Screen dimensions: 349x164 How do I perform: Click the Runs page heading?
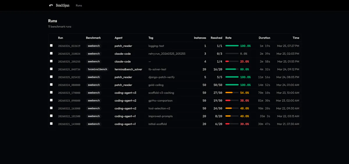tap(53, 21)
